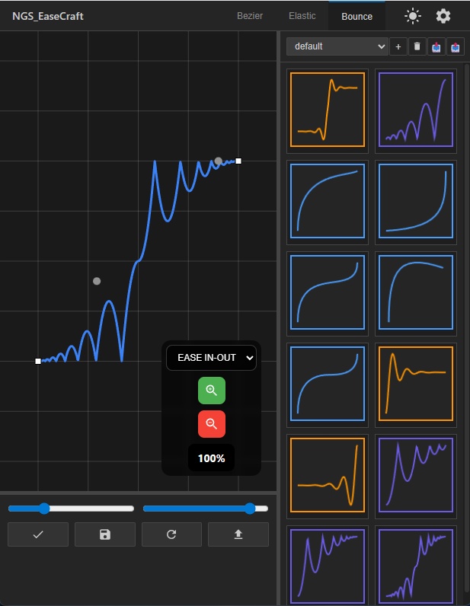The height and width of the screenshot is (606, 470).
Task: Delete preset using the trash icon
Action: 417,46
